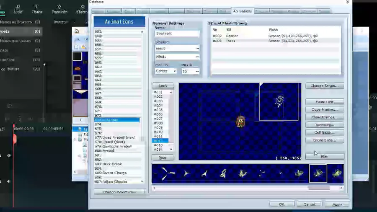This screenshot has width=377, height=212.
Task: Select the #002 Barrier SE timing row
Action: pos(276,36)
